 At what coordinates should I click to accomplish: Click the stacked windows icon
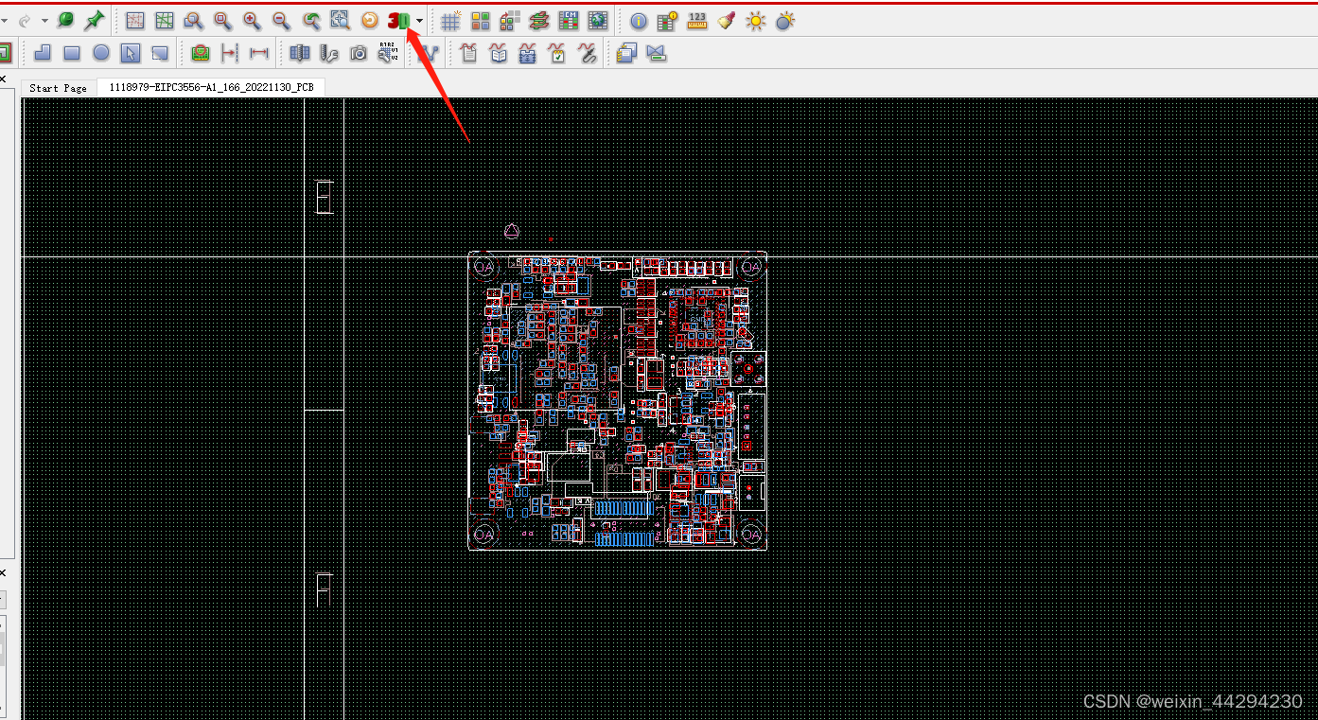pyautogui.click(x=626, y=53)
